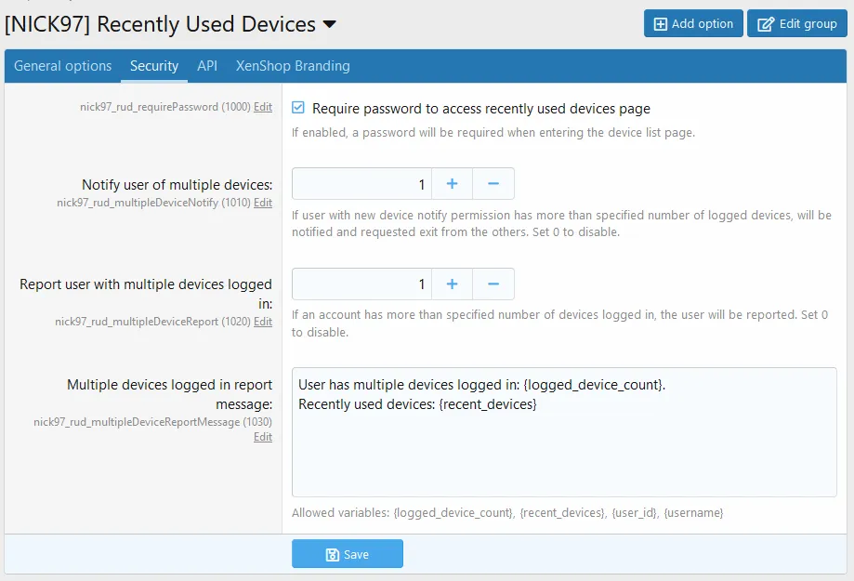
Task: Click Edit link for nick97_rud_requirePassword
Action: click(x=263, y=107)
